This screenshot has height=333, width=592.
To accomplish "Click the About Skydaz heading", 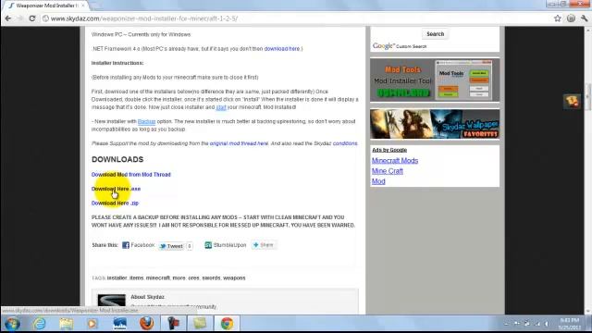I will (x=147, y=297).
